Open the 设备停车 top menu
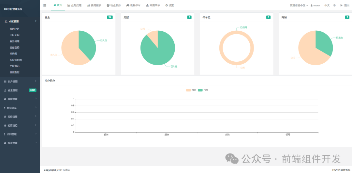The width and height of the screenshot is (352, 173). tap(133, 6)
